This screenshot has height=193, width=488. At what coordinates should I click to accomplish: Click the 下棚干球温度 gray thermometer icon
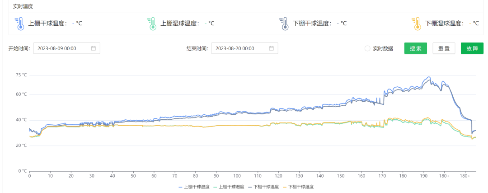(284, 24)
